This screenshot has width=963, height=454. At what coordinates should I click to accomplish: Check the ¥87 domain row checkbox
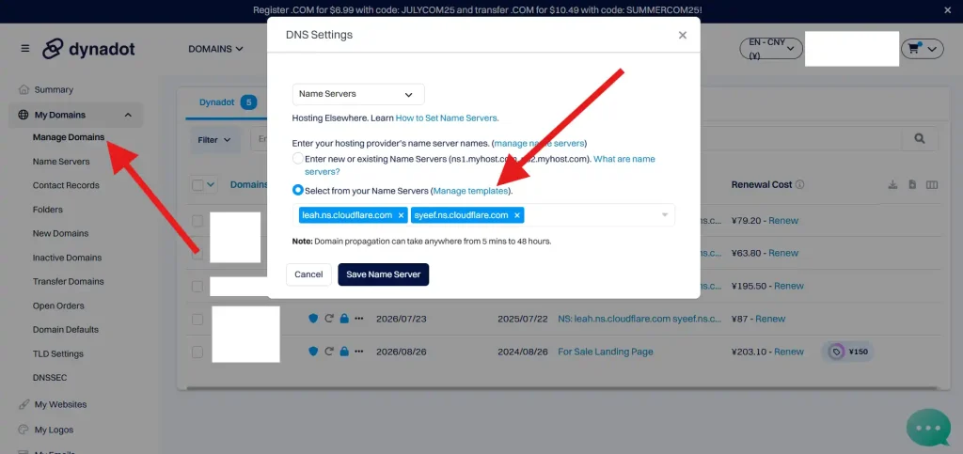(x=197, y=319)
